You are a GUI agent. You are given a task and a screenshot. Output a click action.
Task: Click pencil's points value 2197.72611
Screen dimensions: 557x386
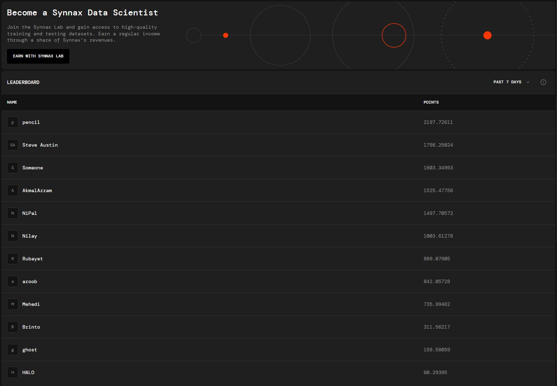point(438,122)
